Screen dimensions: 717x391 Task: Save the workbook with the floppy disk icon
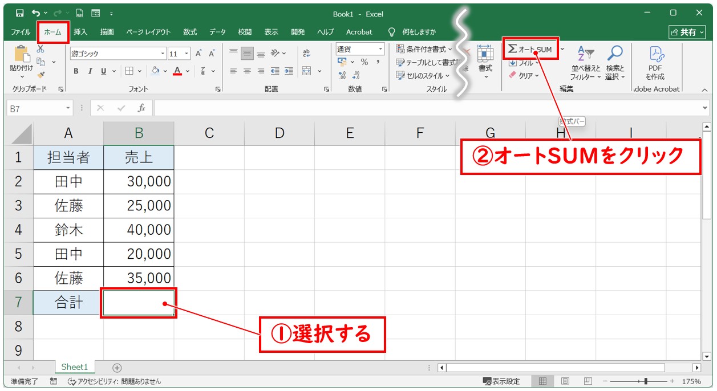point(19,13)
